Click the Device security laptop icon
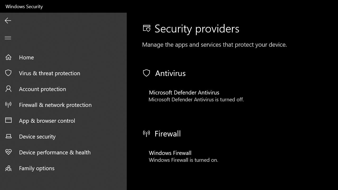 [x=8, y=136]
